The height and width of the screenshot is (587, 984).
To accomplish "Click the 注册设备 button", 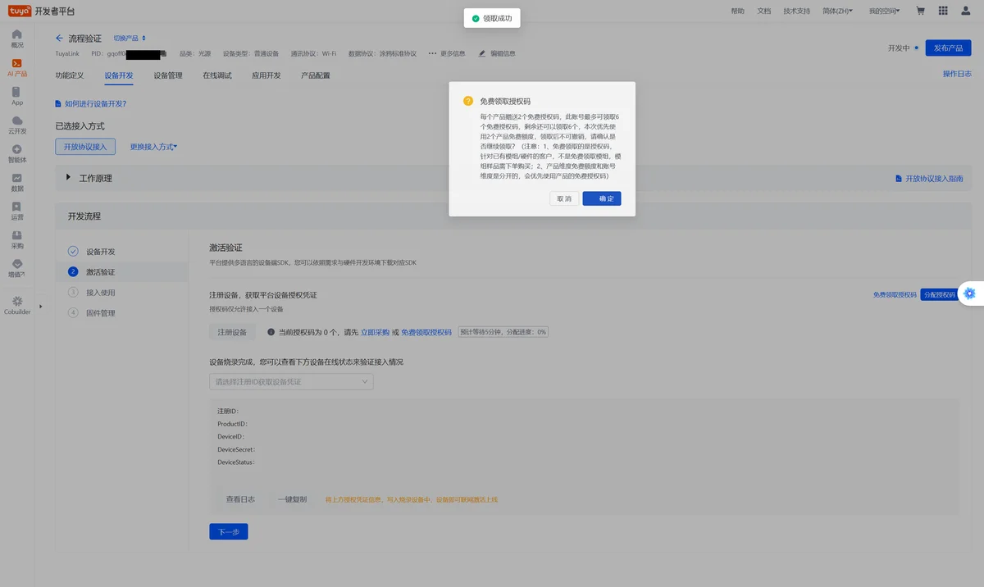I will point(232,332).
